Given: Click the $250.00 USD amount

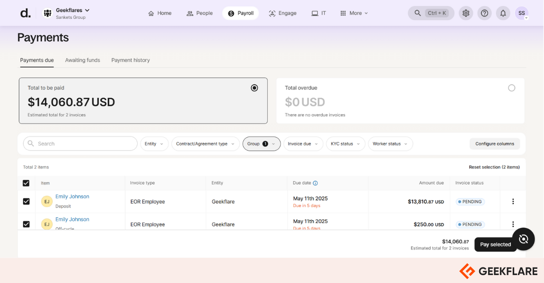Looking at the screenshot, I should click(x=429, y=225).
